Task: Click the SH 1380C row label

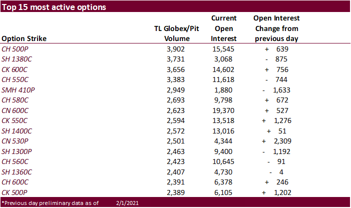Action: tap(17, 60)
